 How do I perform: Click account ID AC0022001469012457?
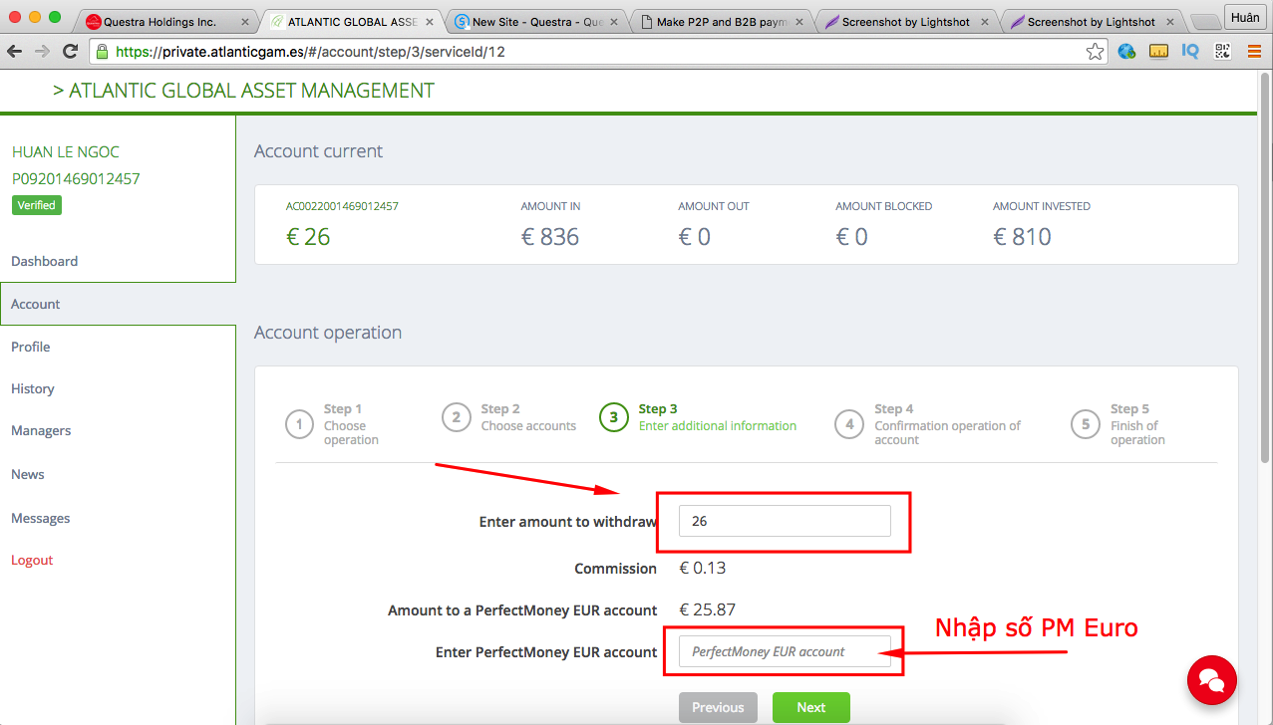point(342,206)
